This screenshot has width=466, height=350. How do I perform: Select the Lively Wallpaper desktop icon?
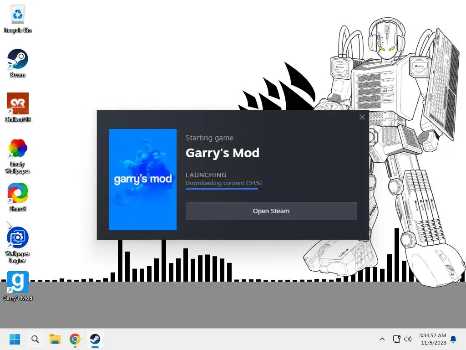[18, 156]
